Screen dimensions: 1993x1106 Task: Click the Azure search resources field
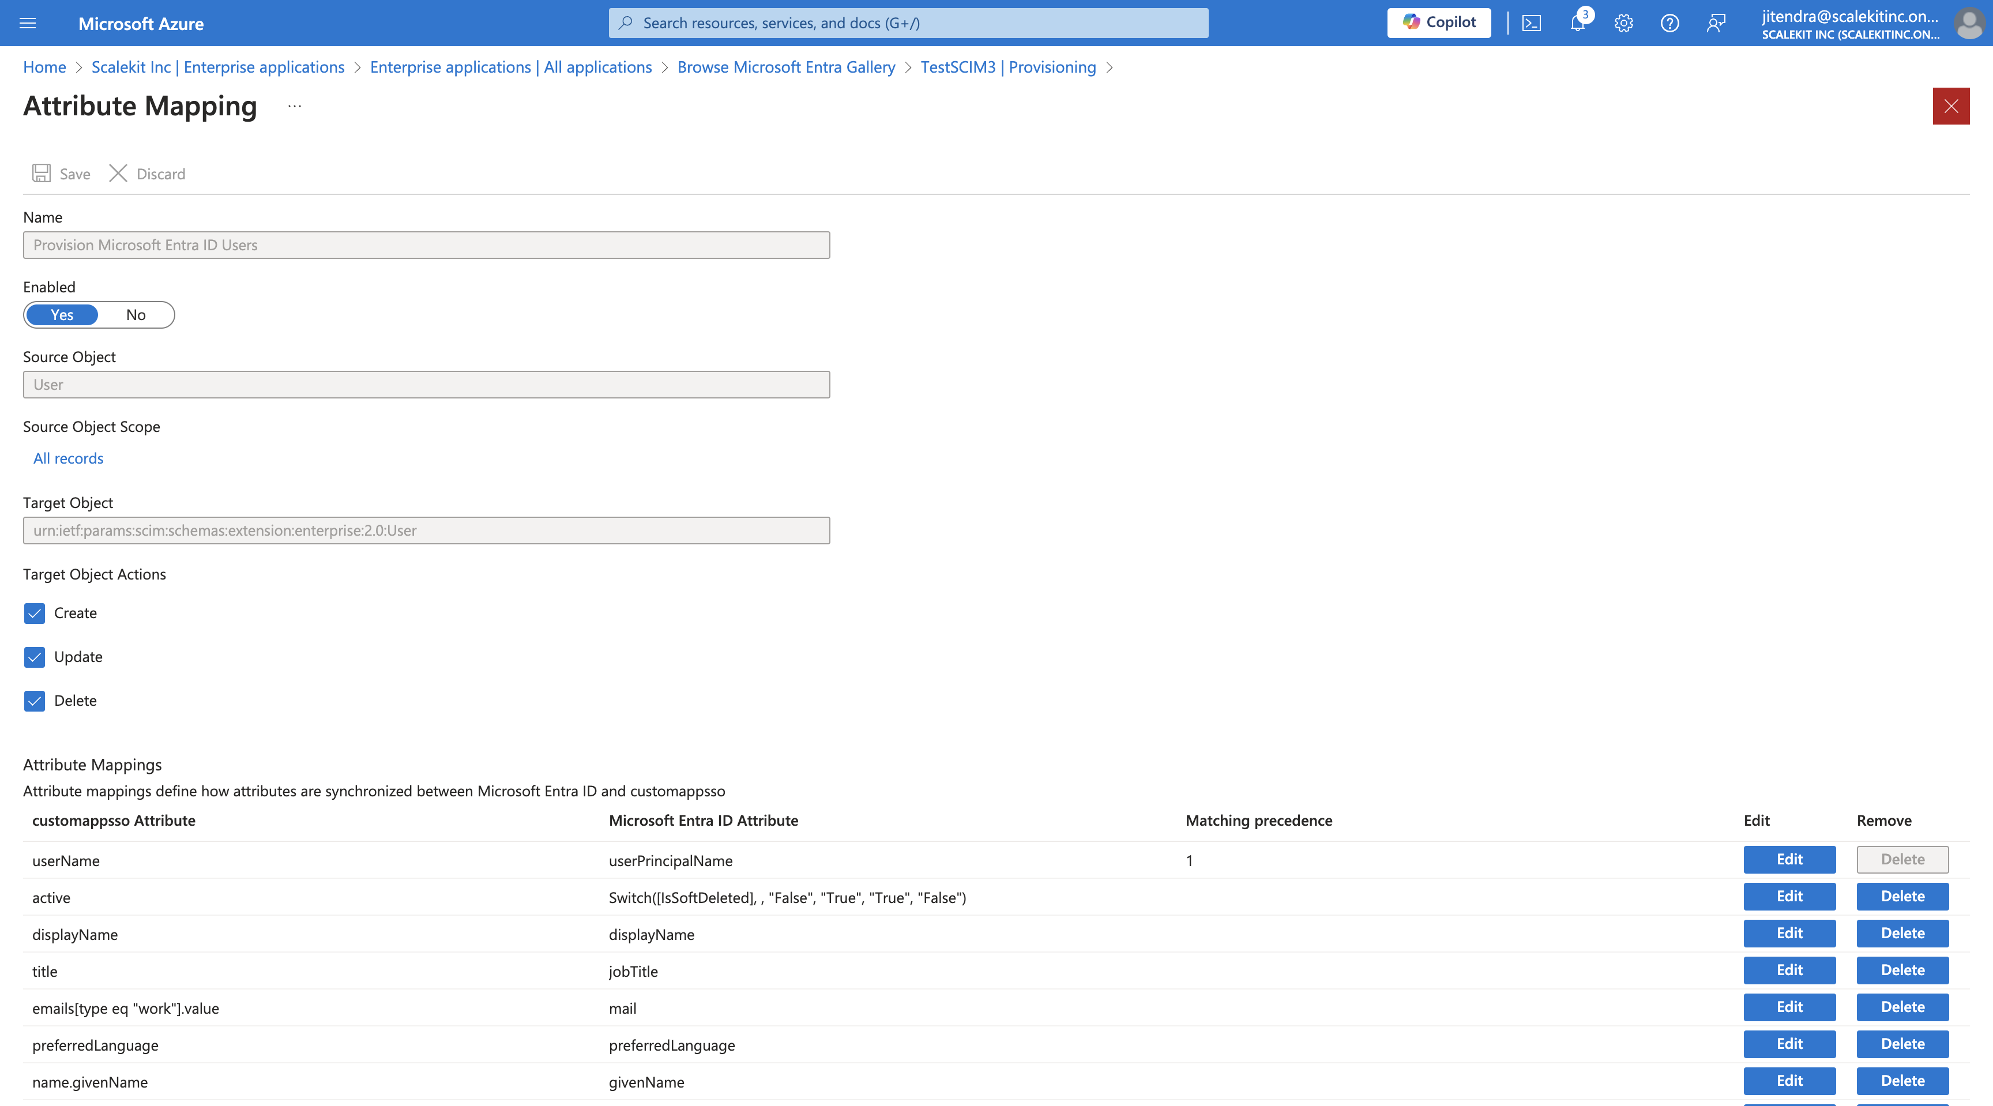[x=908, y=23]
